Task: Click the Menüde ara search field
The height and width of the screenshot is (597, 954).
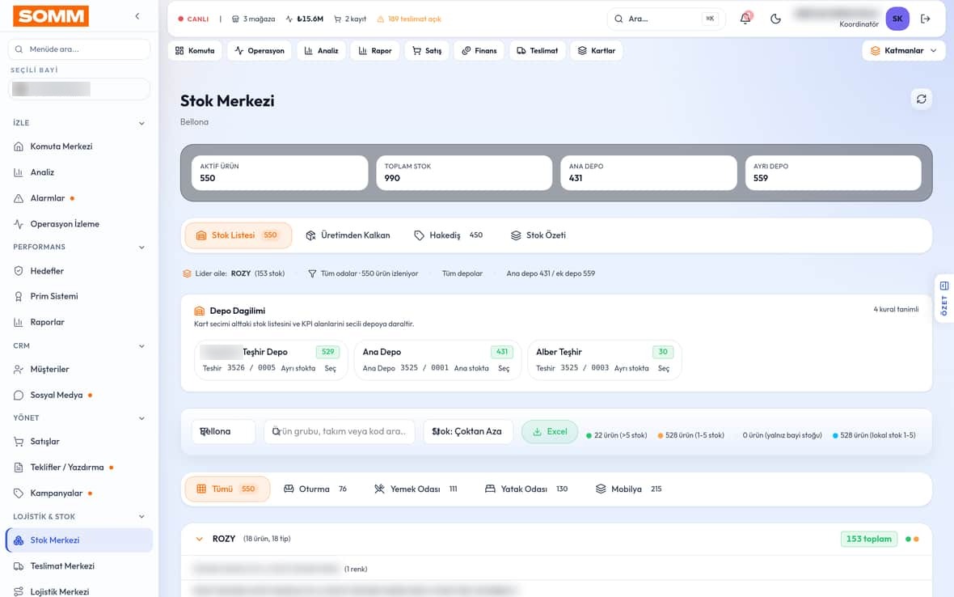Action: (79, 49)
